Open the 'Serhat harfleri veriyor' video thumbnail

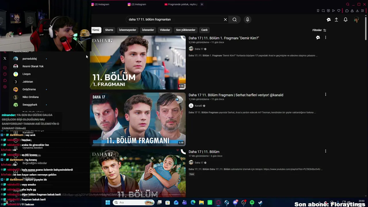tap(138, 119)
